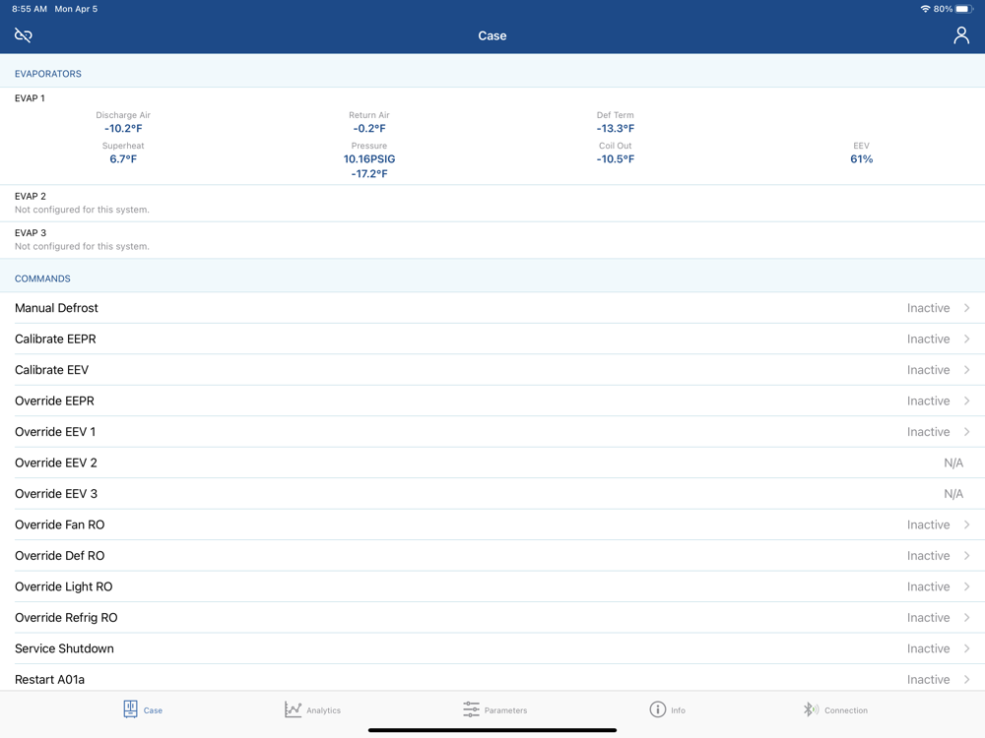Open the Info circle icon
Viewport: 985px width, 738px height.
[657, 709]
